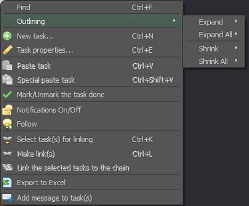Viewport: 249px width, 206px height.
Task: Click the pencil icon for Task properties
Action: click(7, 50)
